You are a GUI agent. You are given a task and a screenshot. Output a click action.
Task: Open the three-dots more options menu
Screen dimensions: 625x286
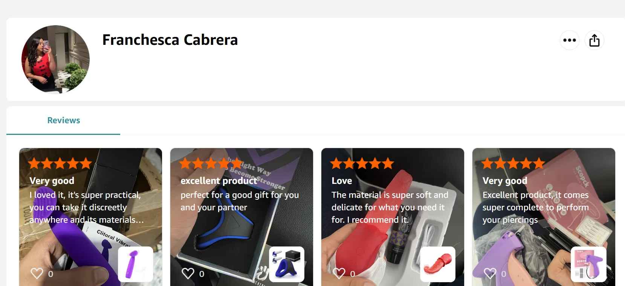coord(569,40)
